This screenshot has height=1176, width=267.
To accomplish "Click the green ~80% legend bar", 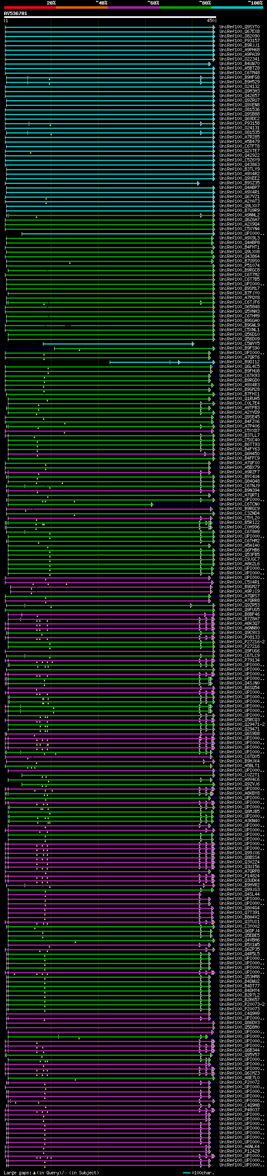I will [x=185, y=8].
